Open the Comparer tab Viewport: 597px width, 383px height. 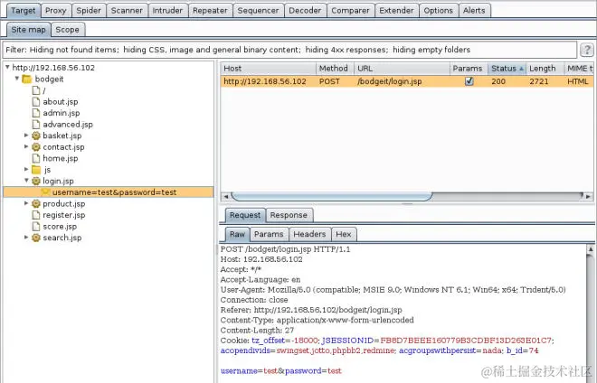pos(350,11)
